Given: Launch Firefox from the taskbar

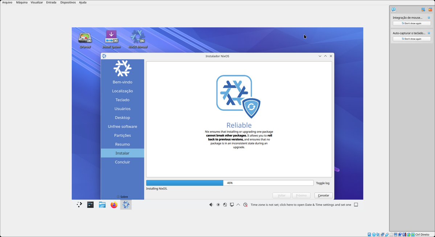Looking at the screenshot, I should coord(114,205).
